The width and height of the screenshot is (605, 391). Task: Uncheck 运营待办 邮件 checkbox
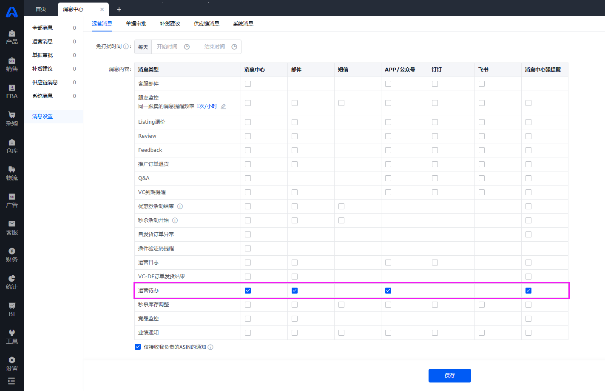tap(295, 291)
